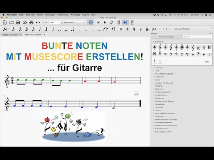
Task: Click the Suchen palette search field
Action: pyautogui.click(x=198, y=37)
